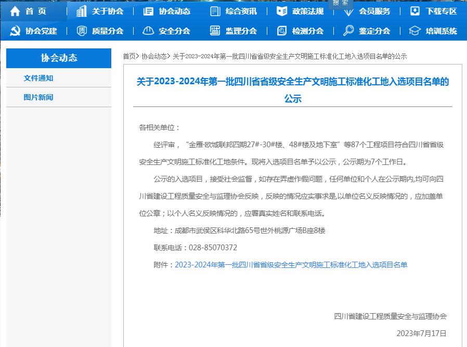
Task: Click the graduation cap icon for 培训系统
Action: click(415, 31)
